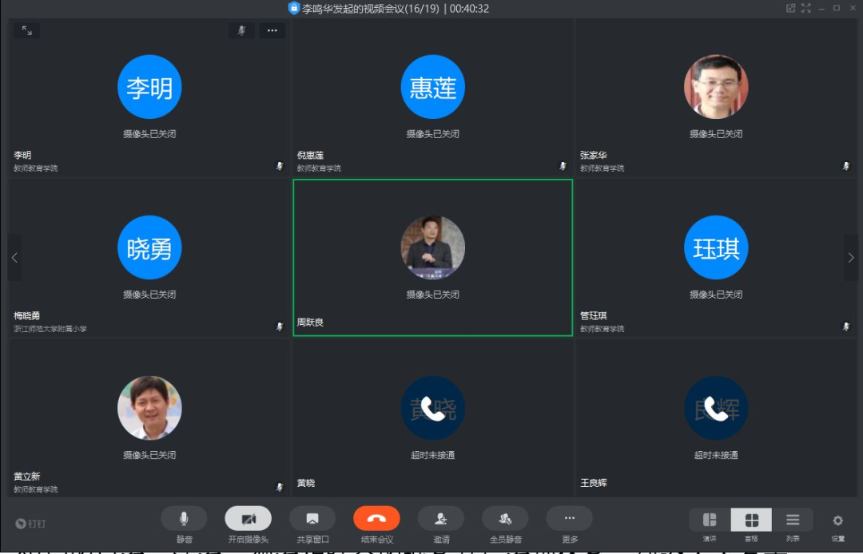Click 黄晓's phone call avatar

click(432, 409)
